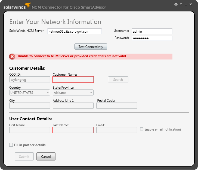Click the 'Enter Your Network Information' heading
The height and width of the screenshot is (170, 198).
[55, 22]
